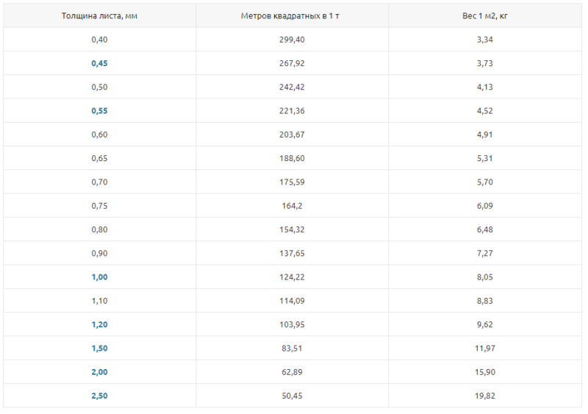Screen dimensions: 588x414
Task: Select the 3,34 weight cell
Action: click(x=485, y=40)
